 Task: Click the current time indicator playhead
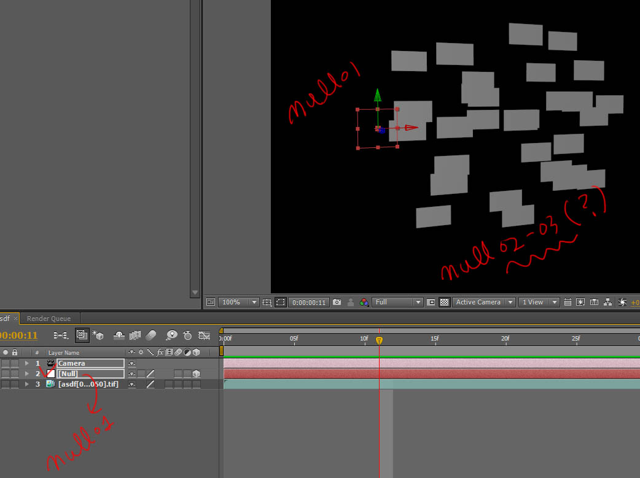pyautogui.click(x=379, y=340)
